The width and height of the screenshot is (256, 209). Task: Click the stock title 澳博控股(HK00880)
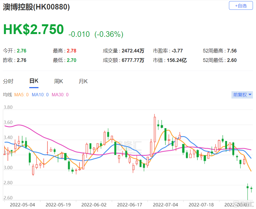tap(37, 7)
